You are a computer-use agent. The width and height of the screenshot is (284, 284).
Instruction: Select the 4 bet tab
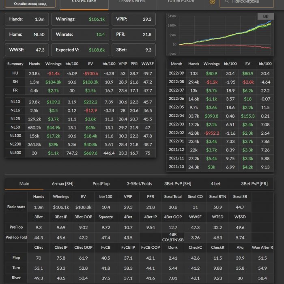215,184
